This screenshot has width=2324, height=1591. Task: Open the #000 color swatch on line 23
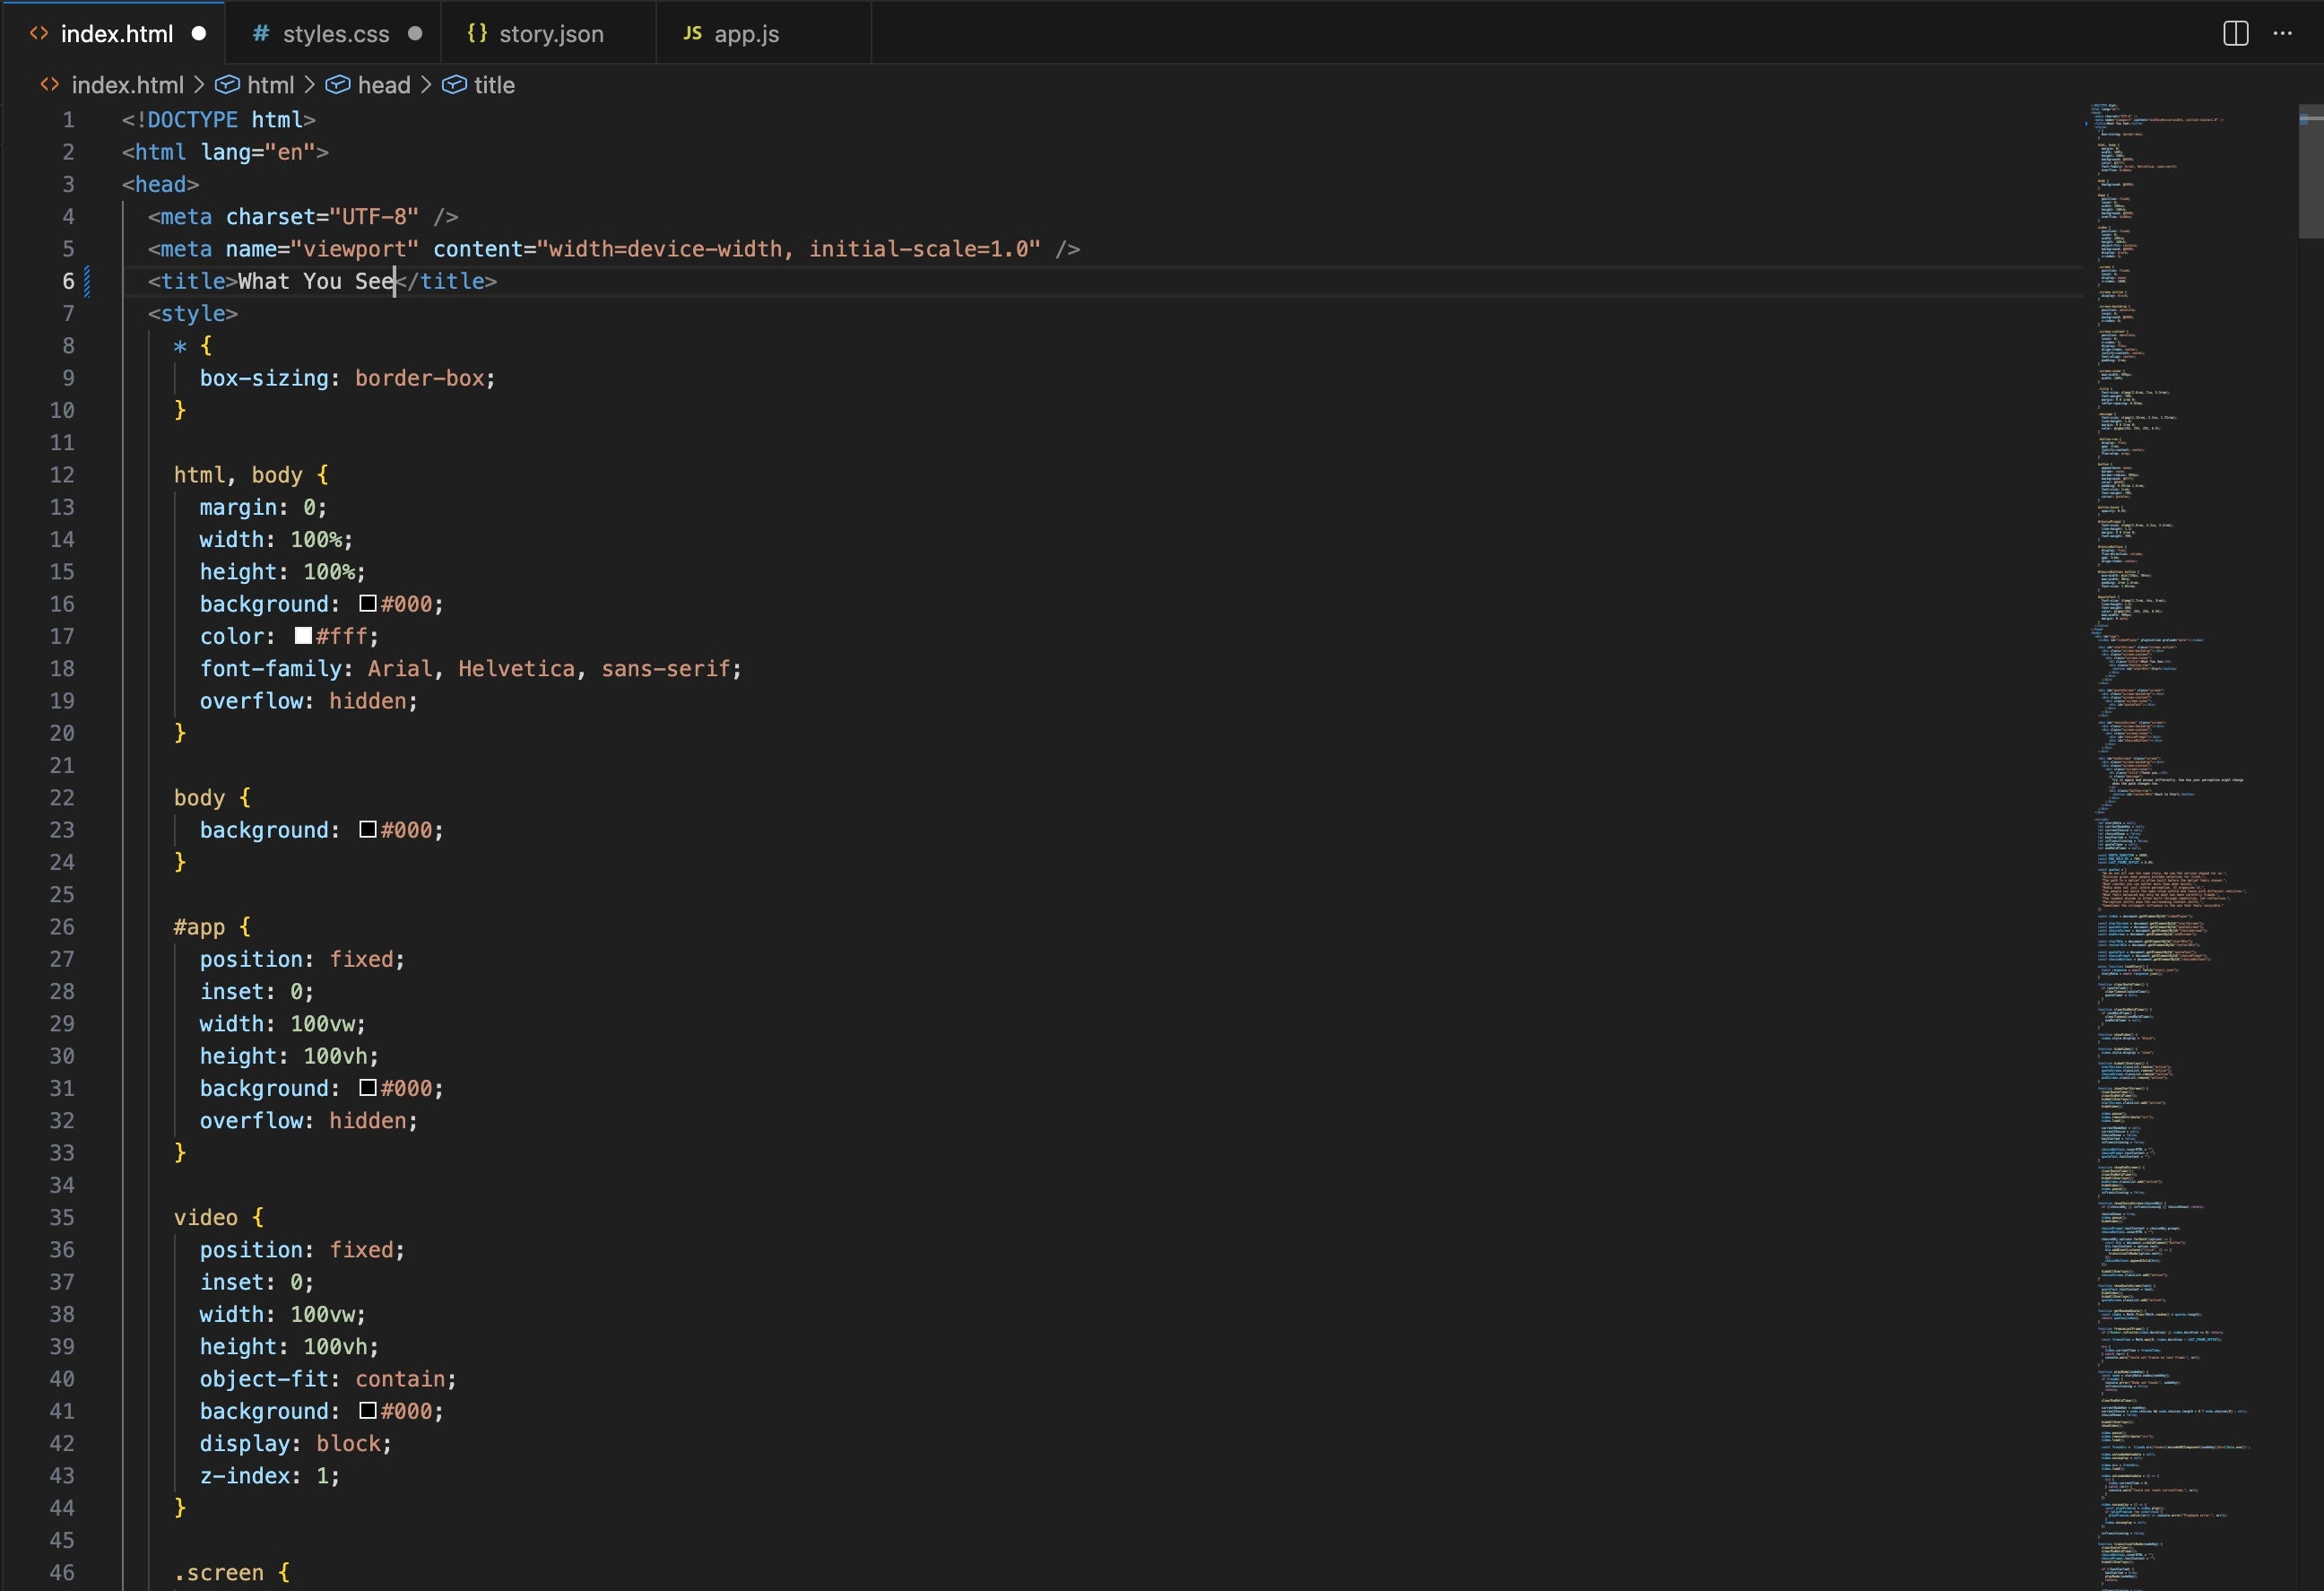coord(368,829)
